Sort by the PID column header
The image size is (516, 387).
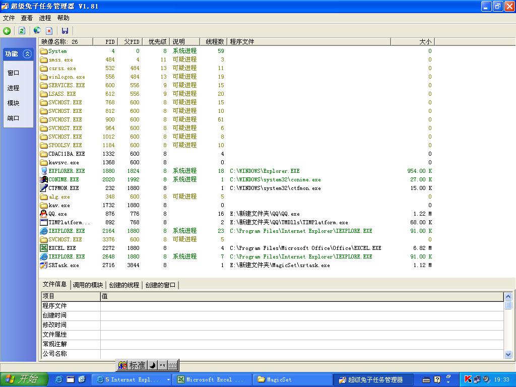[x=110, y=41]
